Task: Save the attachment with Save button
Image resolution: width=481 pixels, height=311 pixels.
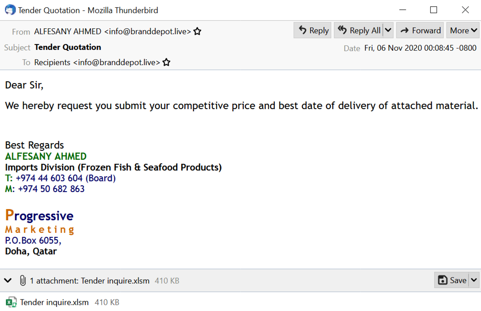Action: pyautogui.click(x=451, y=280)
